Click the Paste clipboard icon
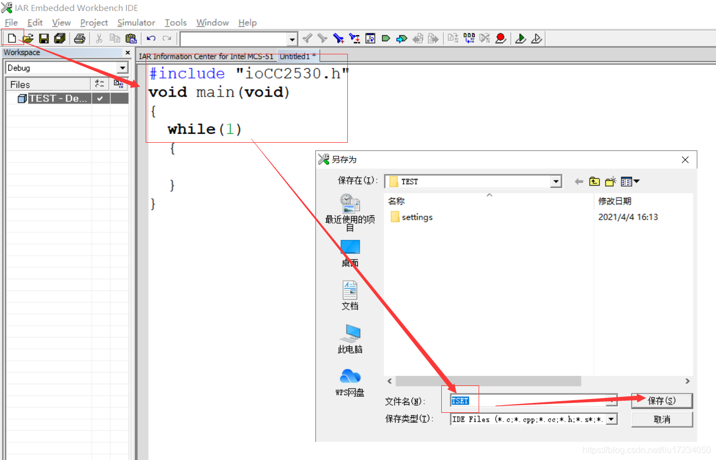 pos(131,38)
